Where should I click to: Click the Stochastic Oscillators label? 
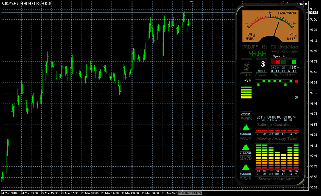pyautogui.click(x=277, y=179)
